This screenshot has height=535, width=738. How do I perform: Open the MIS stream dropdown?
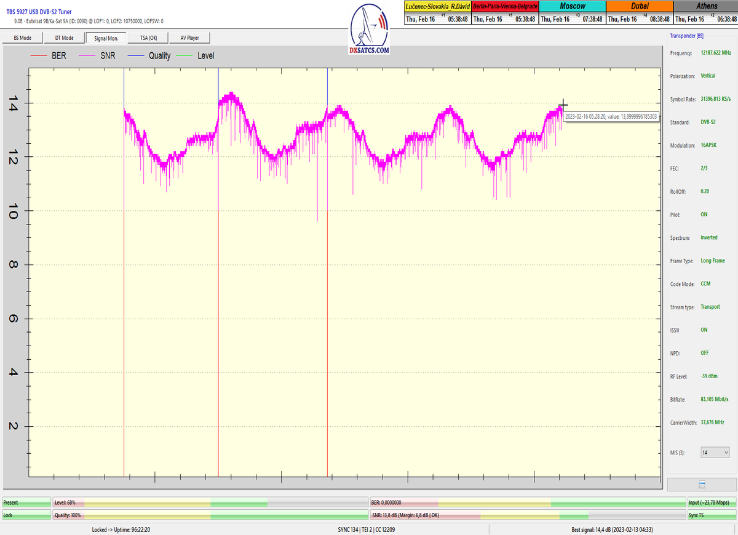pyautogui.click(x=715, y=452)
